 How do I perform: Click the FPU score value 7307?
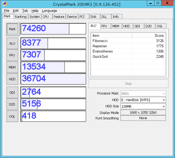32,55
